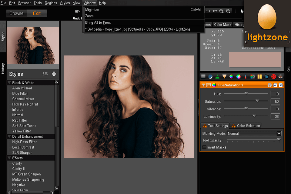Image resolution: width=291 pixels, height=194 pixels.
Task: Disable the Hue/Saturation 1 tool checkbox
Action: coord(275,85)
